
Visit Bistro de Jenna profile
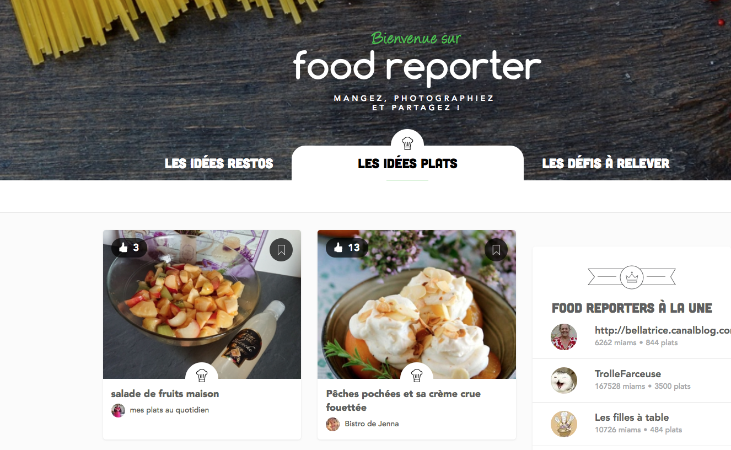[x=372, y=424]
